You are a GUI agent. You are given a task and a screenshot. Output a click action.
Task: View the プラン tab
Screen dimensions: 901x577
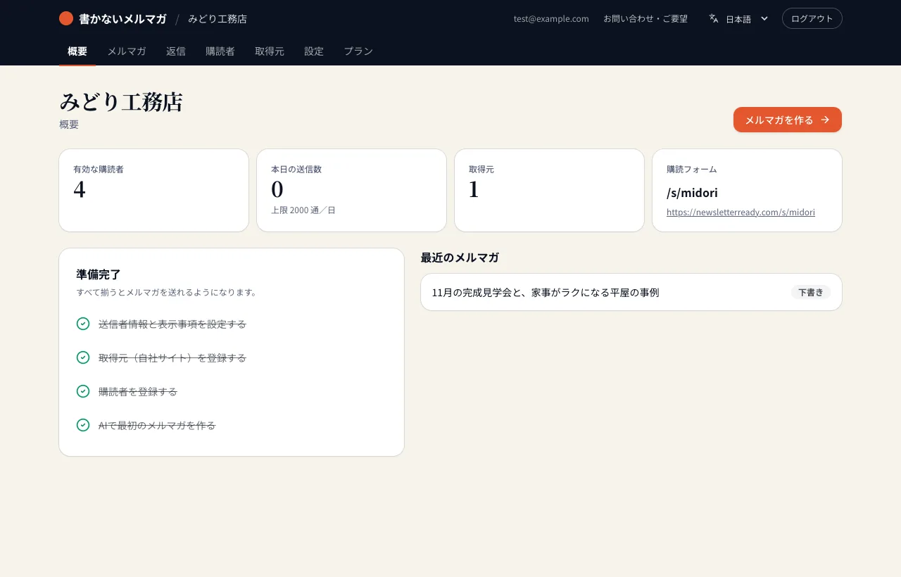(x=358, y=51)
